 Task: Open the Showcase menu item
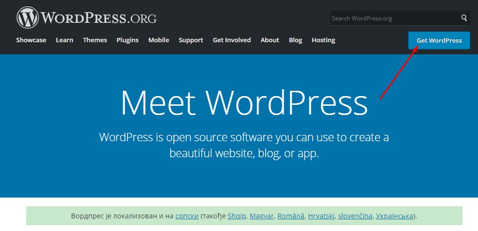[x=31, y=40]
